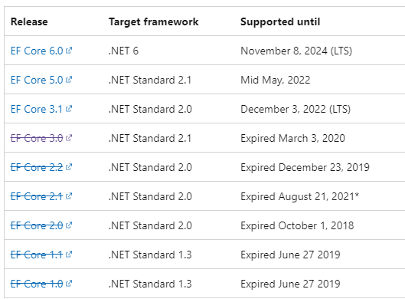Open the EF Core 3.1 release link

tap(37, 109)
